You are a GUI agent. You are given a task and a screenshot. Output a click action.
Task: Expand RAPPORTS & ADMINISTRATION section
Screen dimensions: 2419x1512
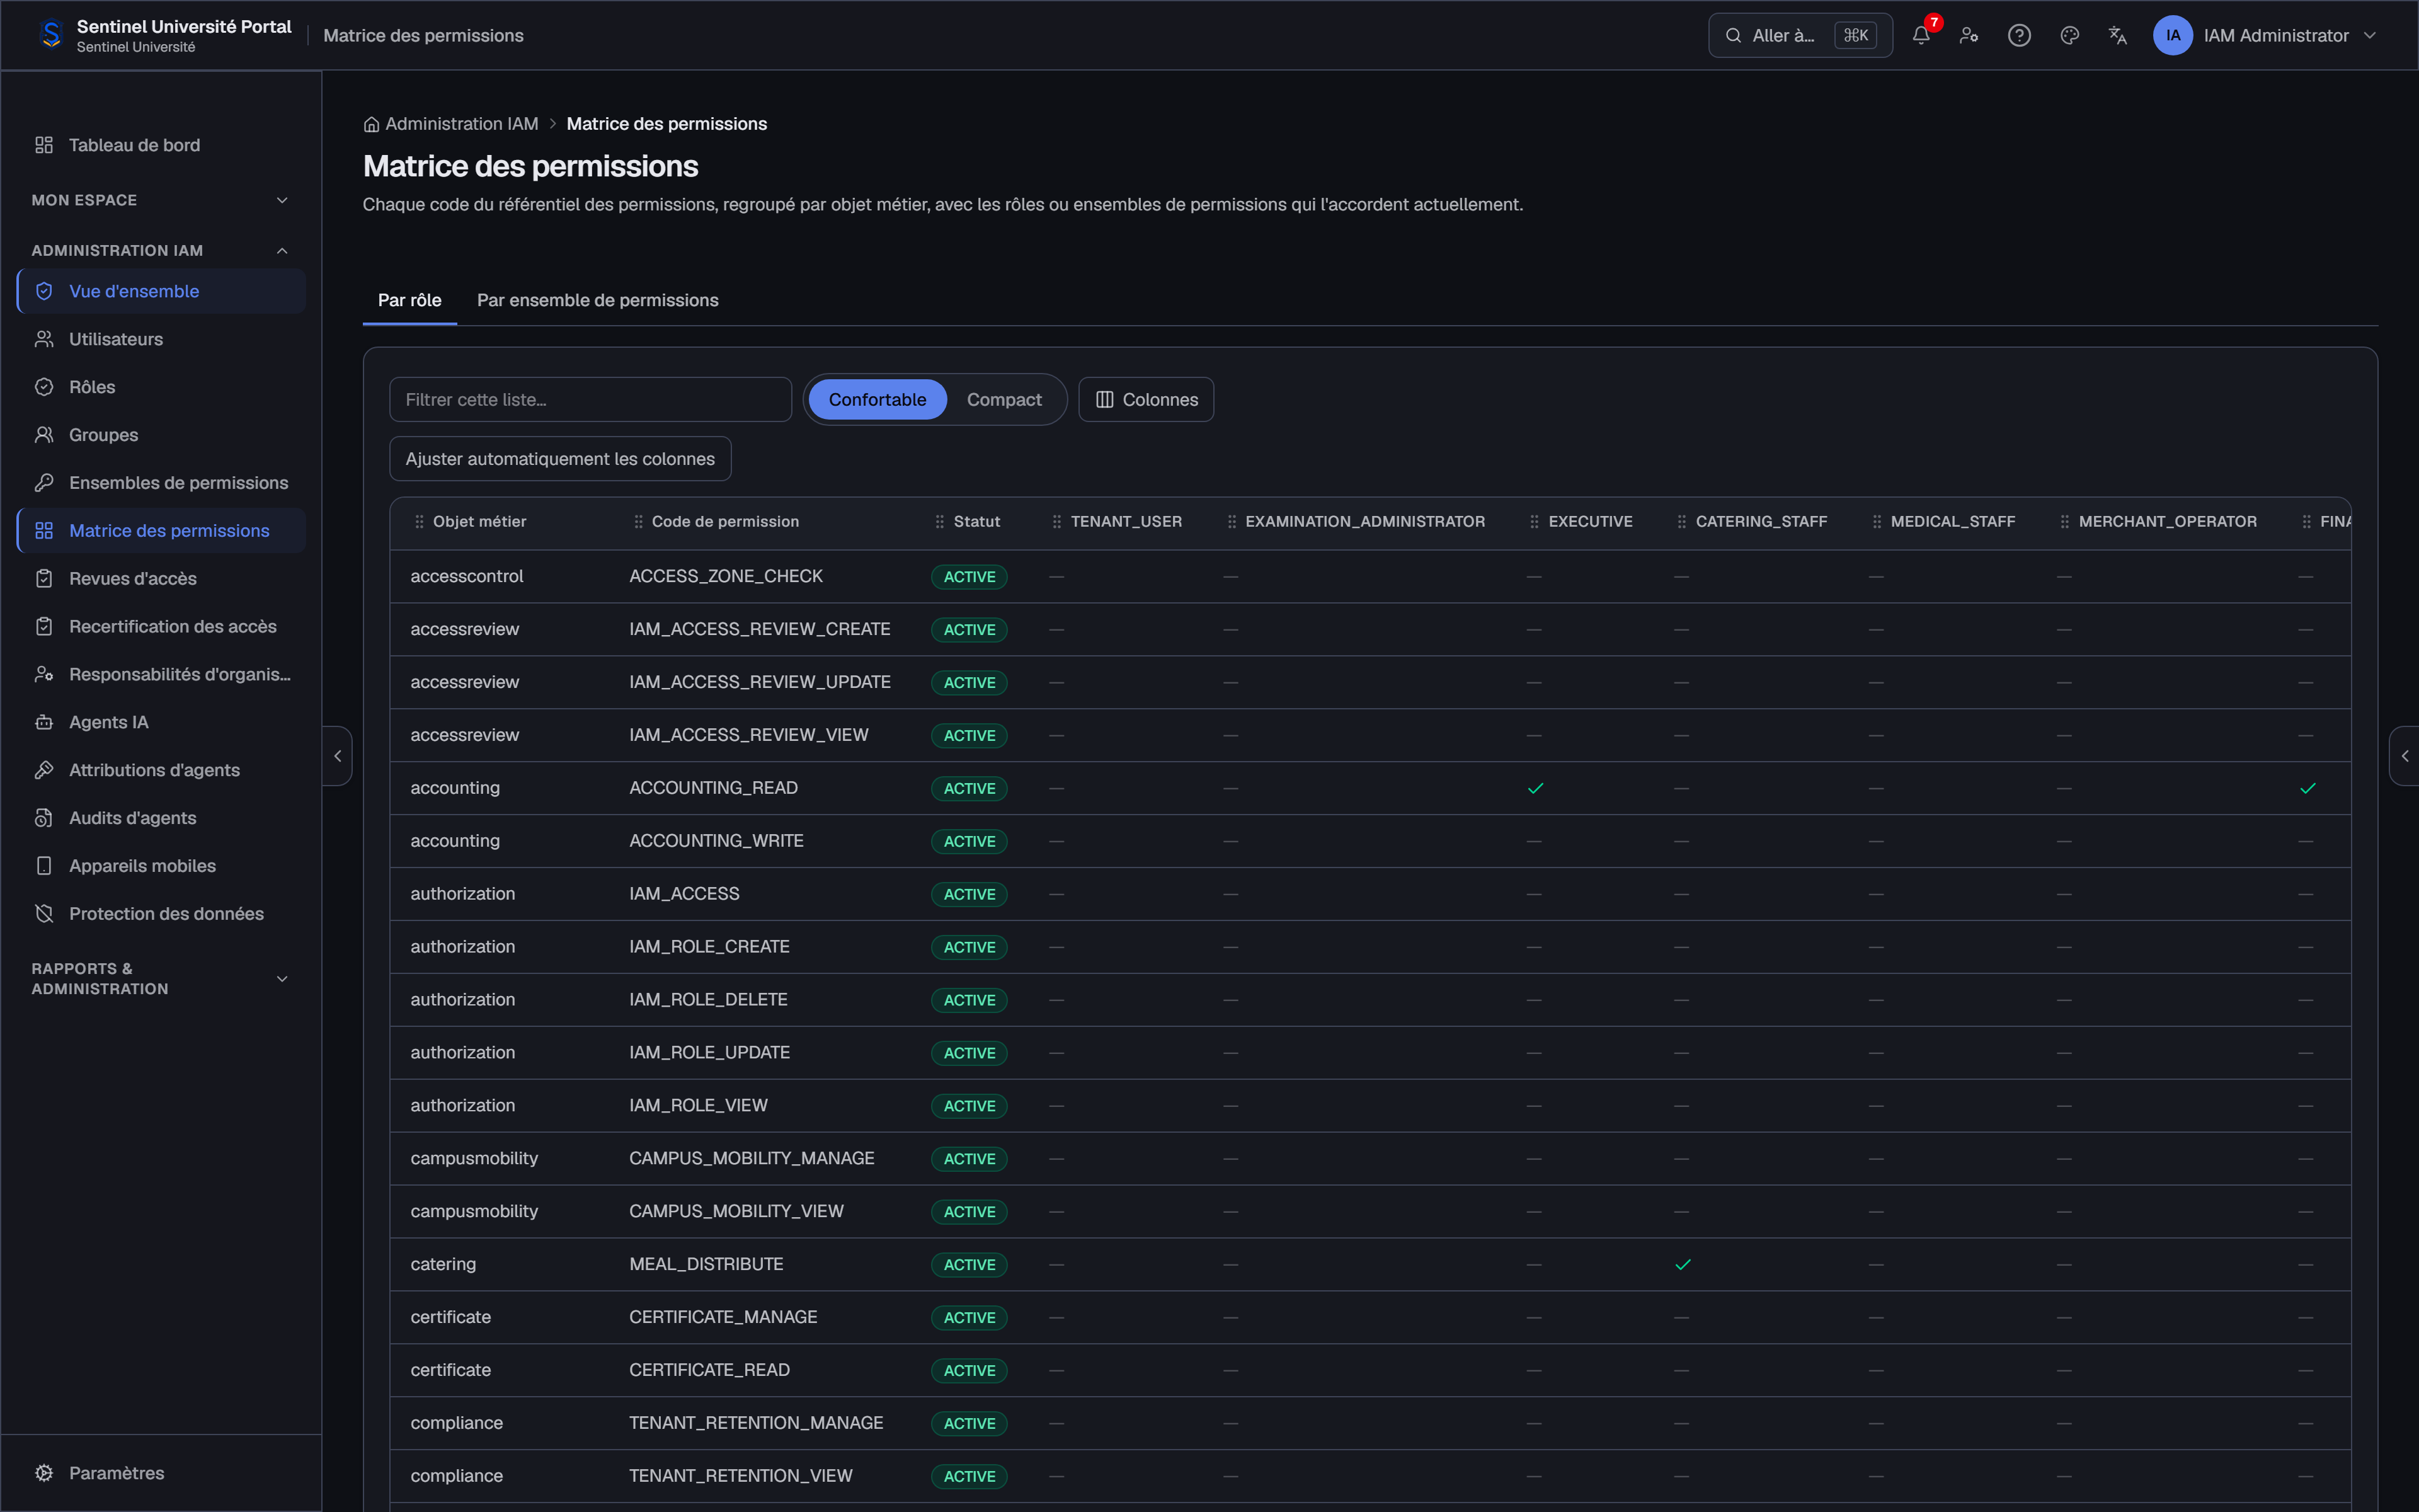[x=160, y=979]
